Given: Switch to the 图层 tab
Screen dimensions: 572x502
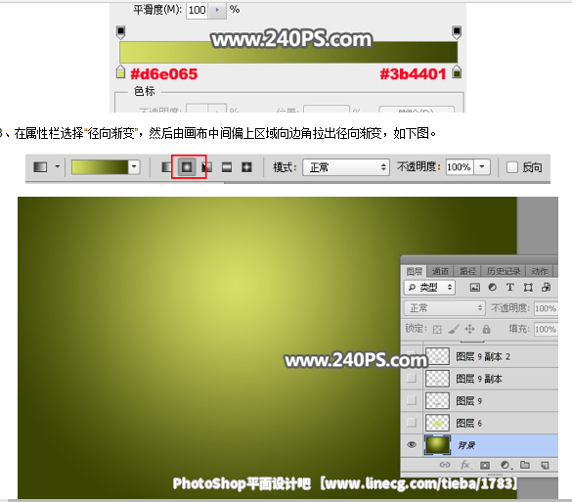Looking at the screenshot, I should pos(414,271).
